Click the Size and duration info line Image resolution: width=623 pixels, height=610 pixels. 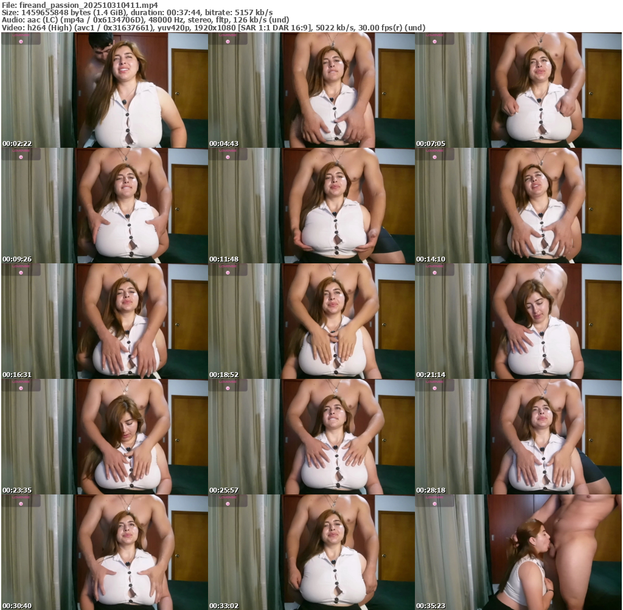coord(137,12)
